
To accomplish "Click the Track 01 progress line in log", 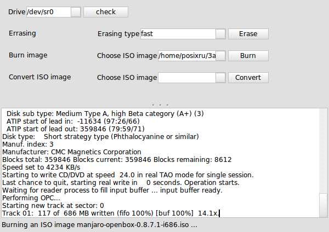I will pyautogui.click(x=110, y=213).
